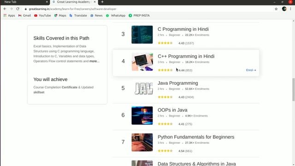Close the New Tab tab
This screenshot has width=295, height=166.
(x=47, y=2)
